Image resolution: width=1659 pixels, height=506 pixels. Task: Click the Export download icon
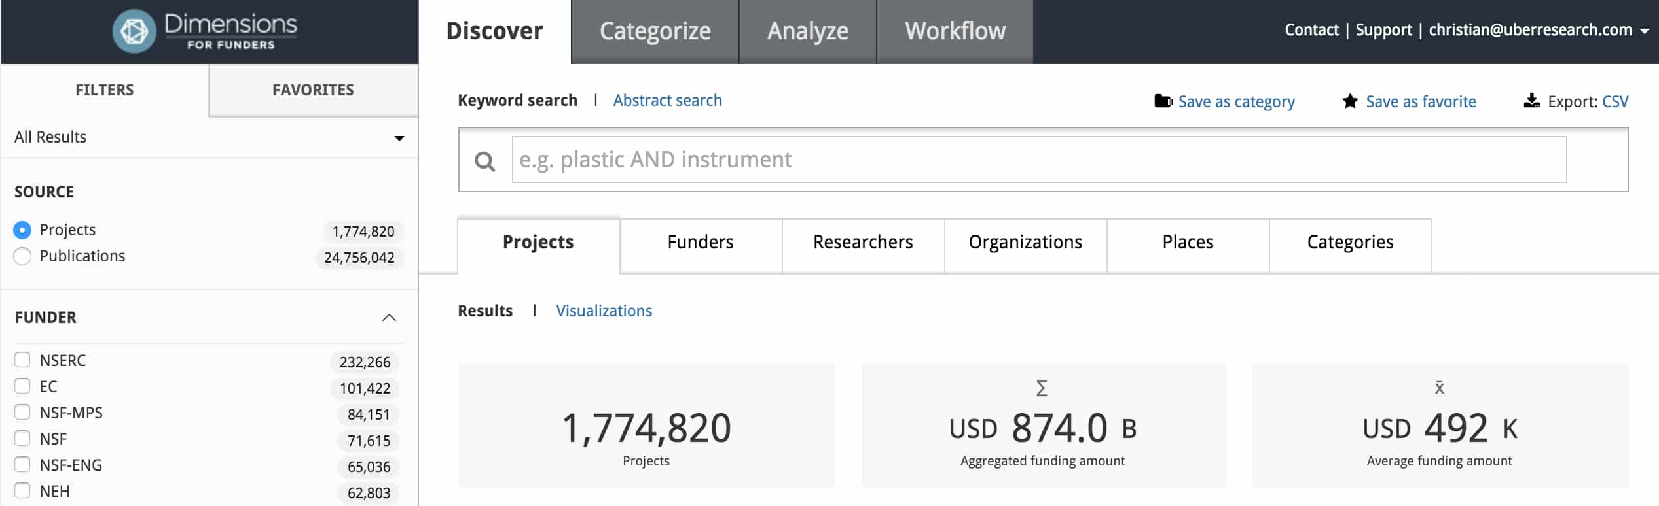pyautogui.click(x=1531, y=101)
